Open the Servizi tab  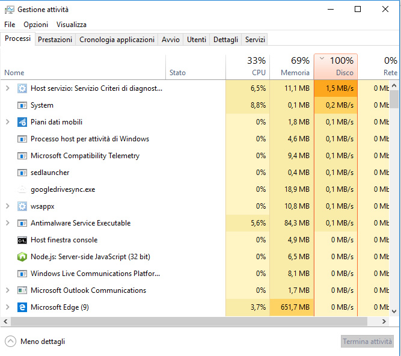click(255, 40)
